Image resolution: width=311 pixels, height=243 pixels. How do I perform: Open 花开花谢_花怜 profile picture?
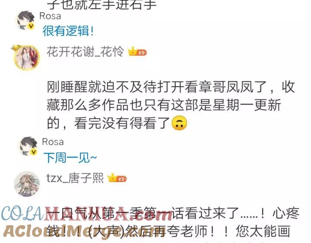point(26,57)
